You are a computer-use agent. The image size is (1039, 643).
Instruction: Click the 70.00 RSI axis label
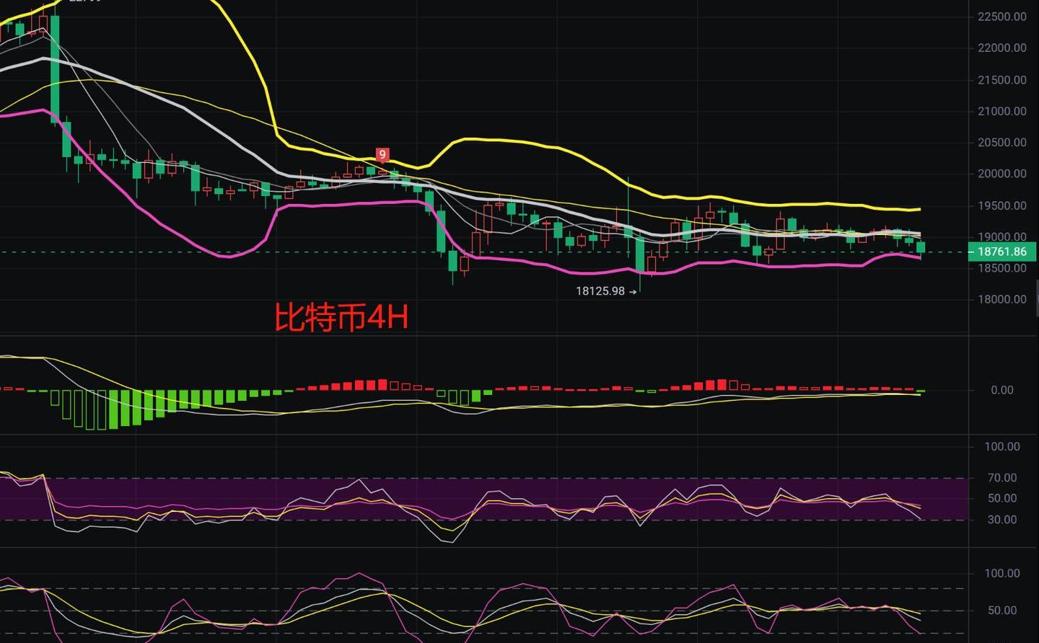pyautogui.click(x=1002, y=477)
